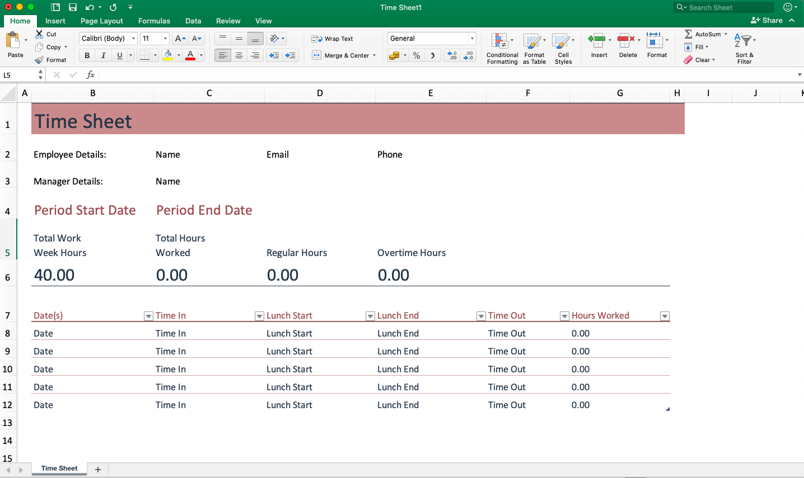Toggle italic formatting
Image resolution: width=804 pixels, height=478 pixels.
[x=102, y=56]
